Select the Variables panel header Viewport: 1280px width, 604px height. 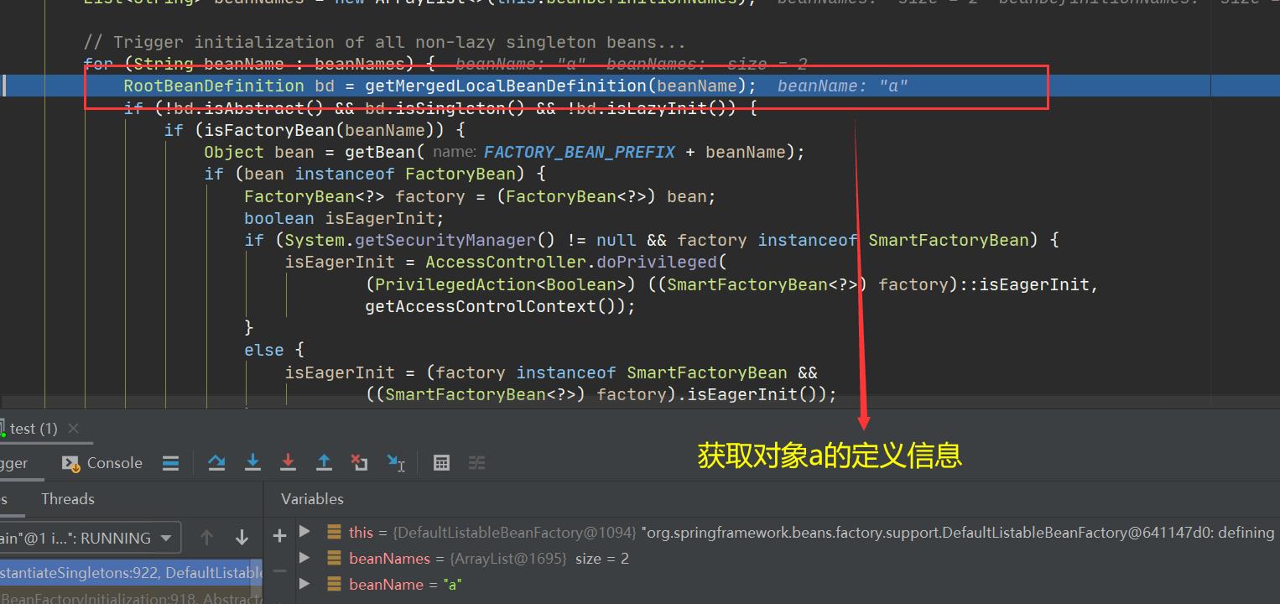[x=312, y=499]
